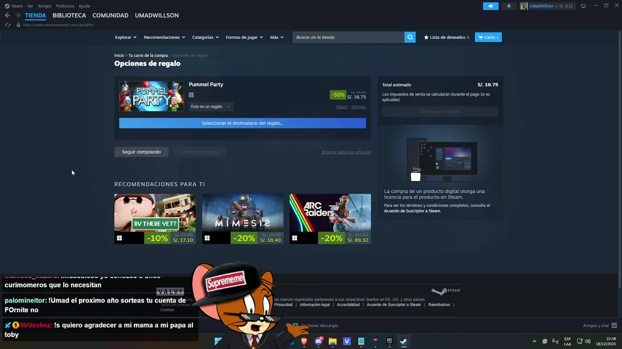Click the Accesibilidad footer link
Screen dimensions: 622x349
pyautogui.click(x=348, y=305)
